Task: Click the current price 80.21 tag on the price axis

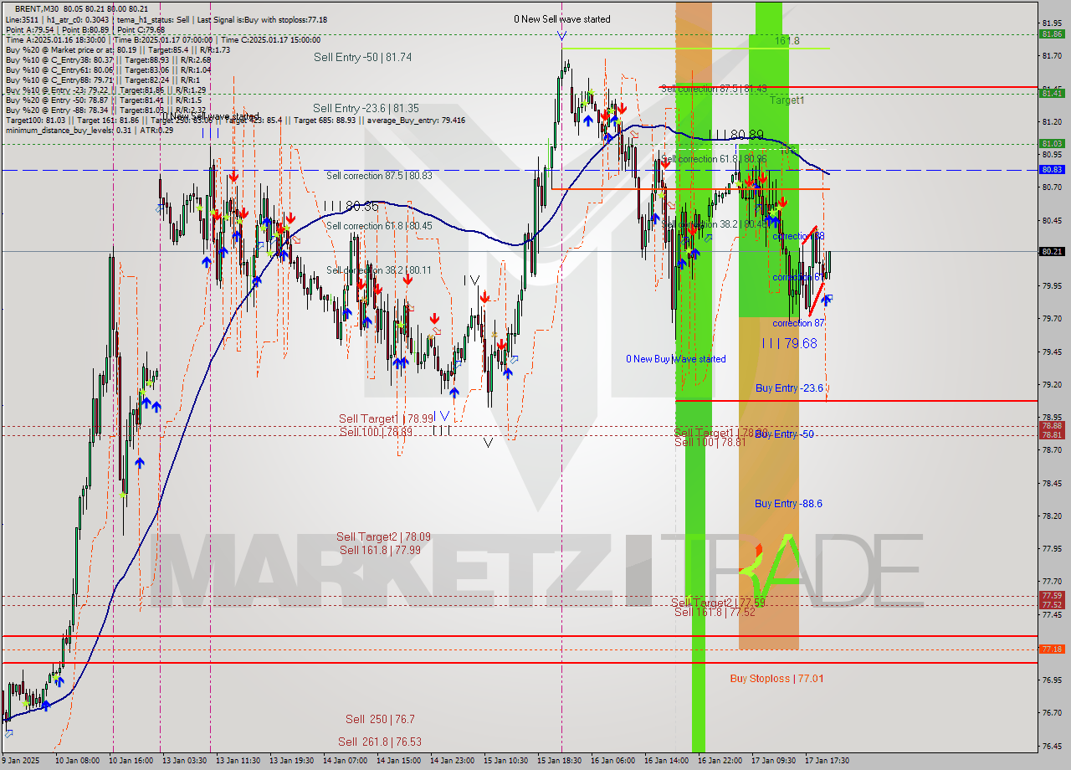Action: 1052,251
